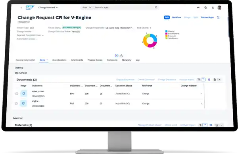Click Create Document in Documents toolbar
This screenshot has width=238, height=154.
point(146,79)
